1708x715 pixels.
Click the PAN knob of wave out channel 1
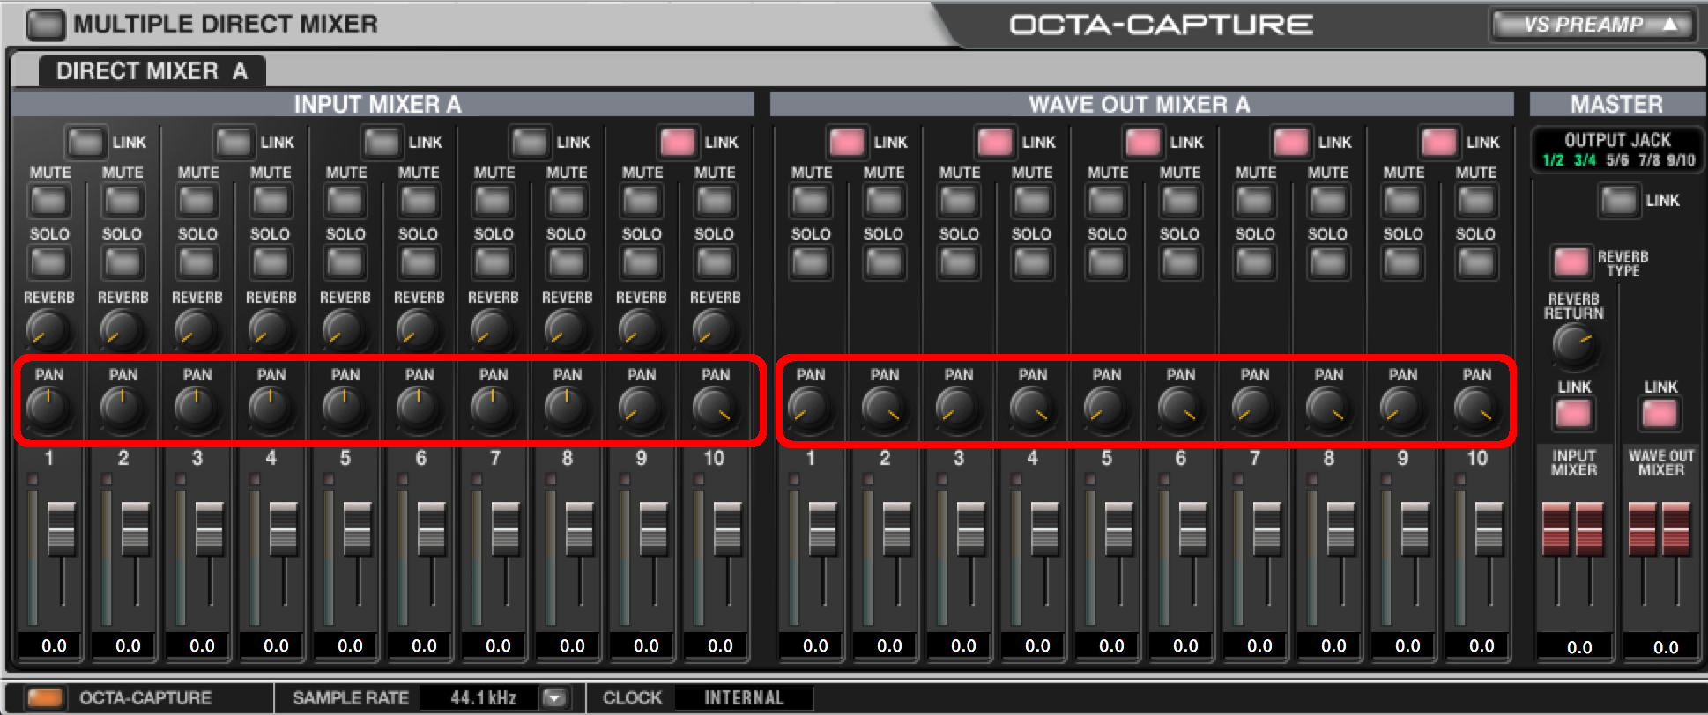click(810, 409)
